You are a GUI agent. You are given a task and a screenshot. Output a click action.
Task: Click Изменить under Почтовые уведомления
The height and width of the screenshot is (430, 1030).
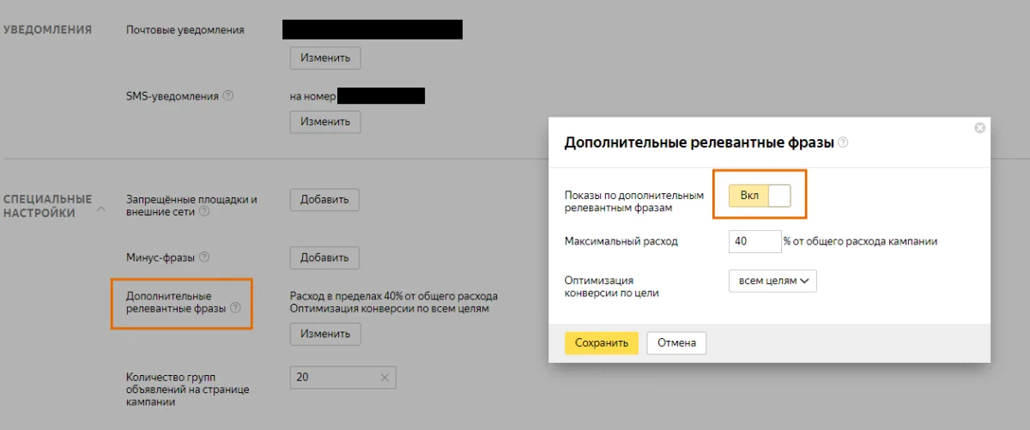pos(325,58)
